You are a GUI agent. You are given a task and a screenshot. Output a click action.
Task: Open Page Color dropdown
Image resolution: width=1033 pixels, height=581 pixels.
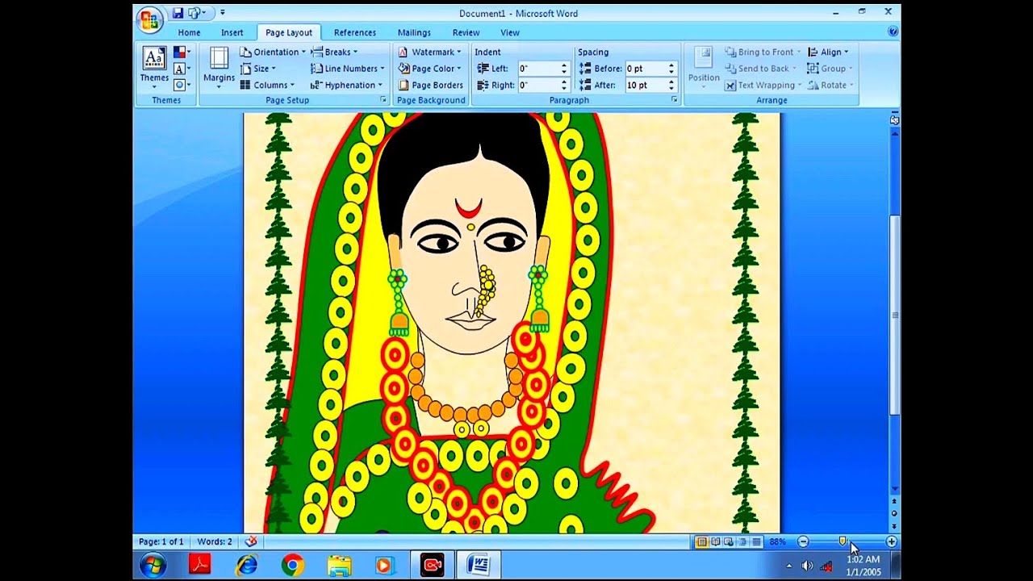click(x=430, y=69)
